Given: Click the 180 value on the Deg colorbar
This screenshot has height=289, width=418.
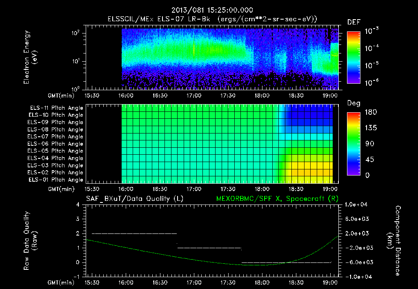Looking at the screenshot, I should [x=371, y=112].
